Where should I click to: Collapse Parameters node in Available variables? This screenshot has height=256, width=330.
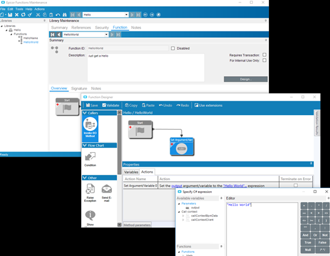[x=179, y=204]
